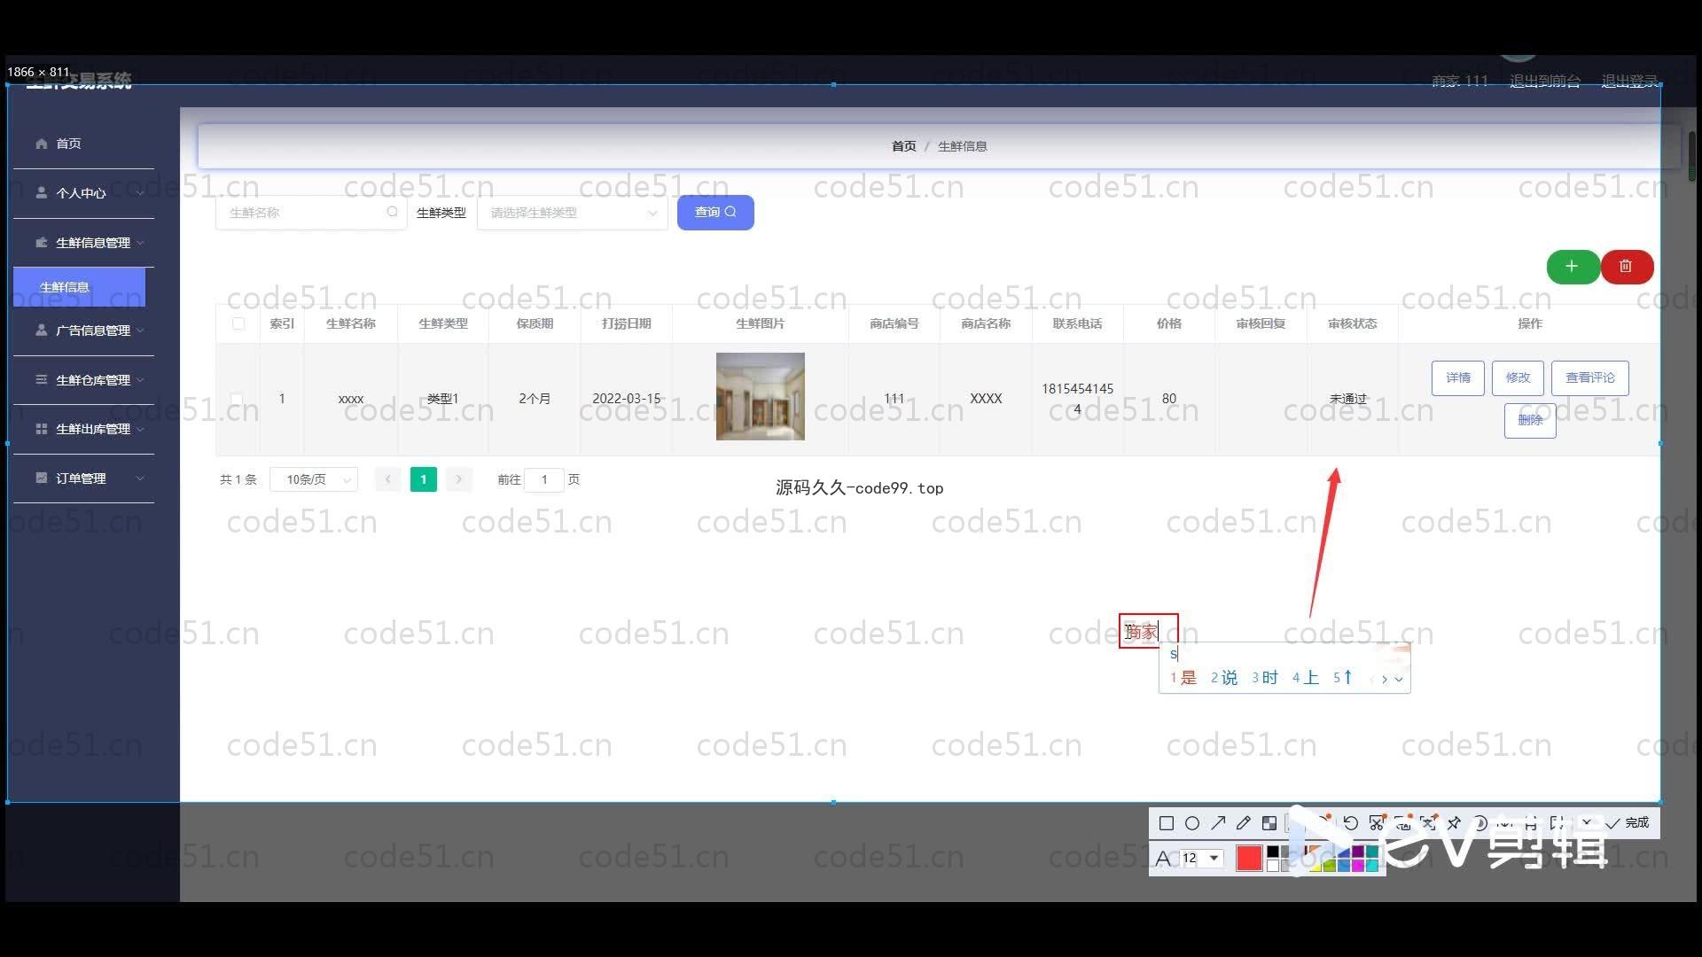This screenshot has width=1702, height=957.
Task: Click the page number jump input field
Action: click(x=544, y=479)
